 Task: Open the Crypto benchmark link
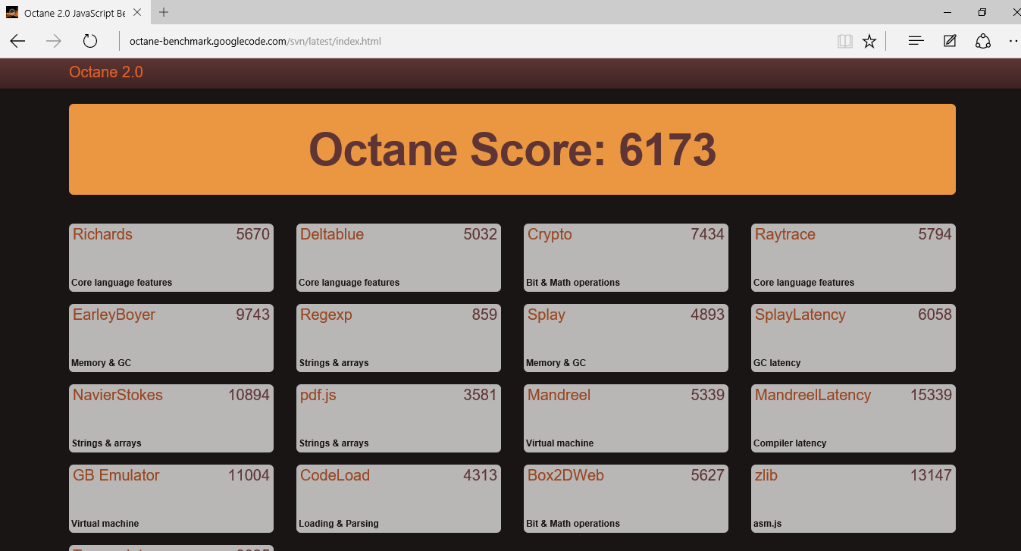550,235
